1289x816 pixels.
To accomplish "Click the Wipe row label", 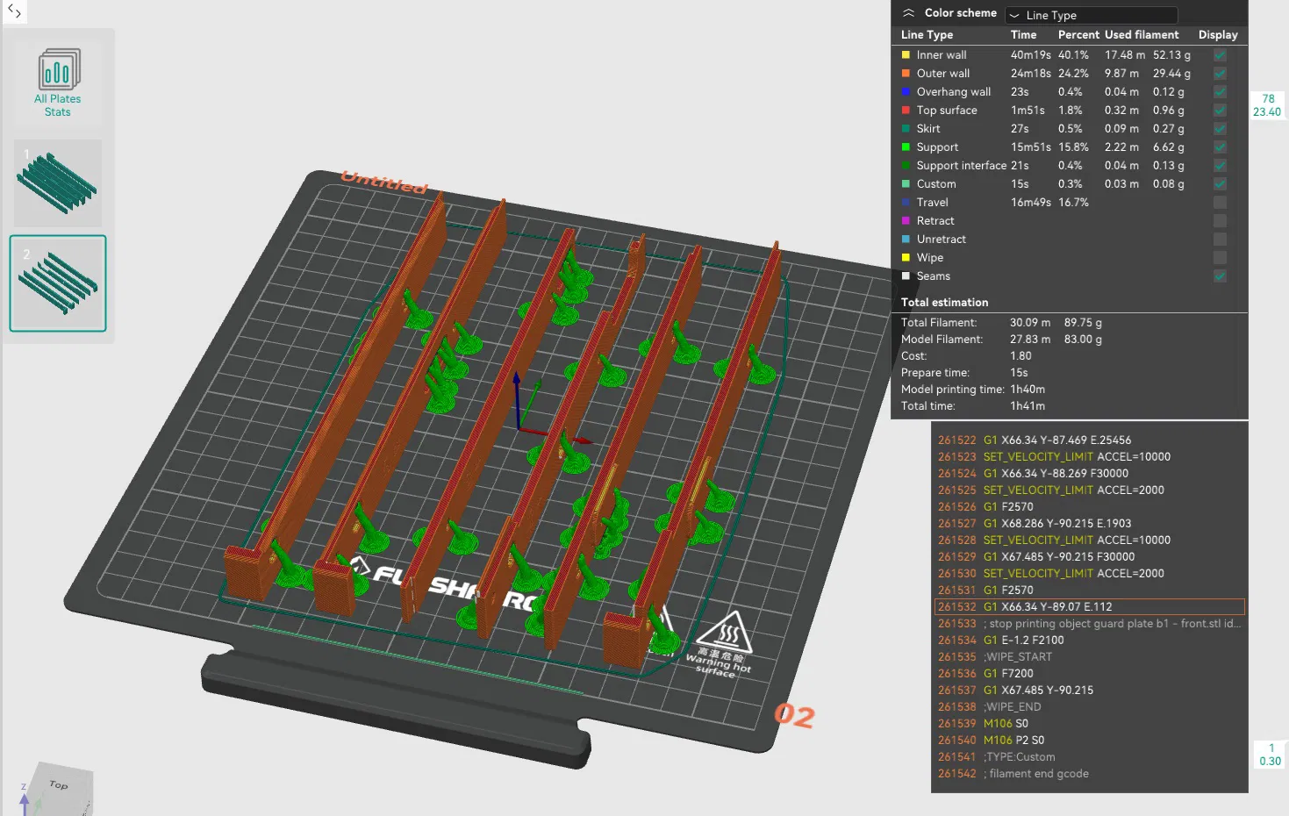I will tap(930, 258).
